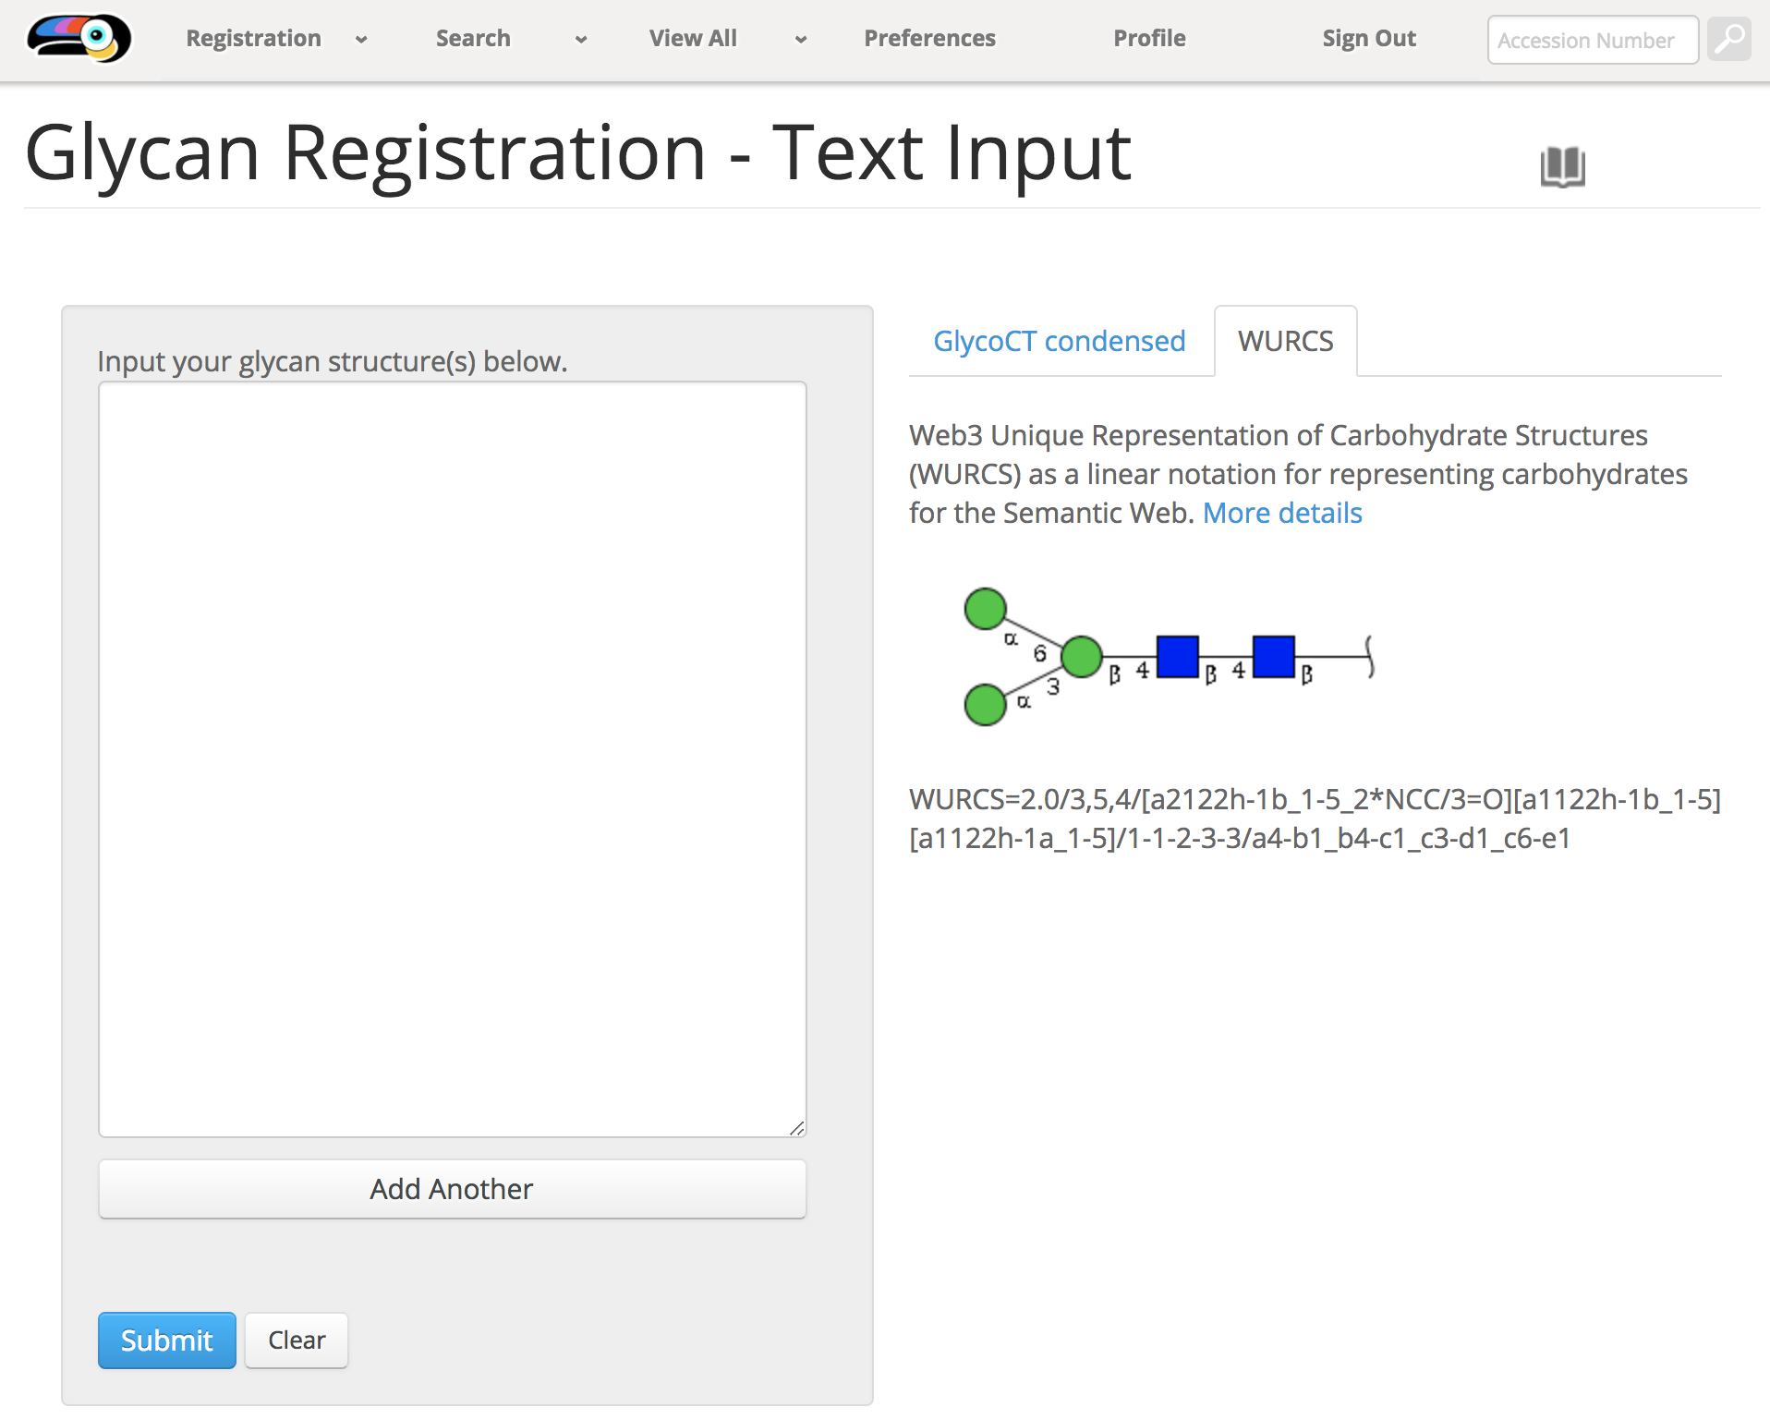The height and width of the screenshot is (1419, 1770).
Task: Submit the glycan structure
Action: [x=167, y=1340]
